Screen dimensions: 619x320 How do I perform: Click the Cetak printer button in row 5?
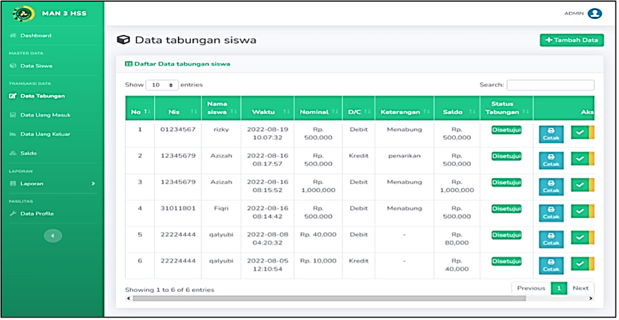coord(551,239)
